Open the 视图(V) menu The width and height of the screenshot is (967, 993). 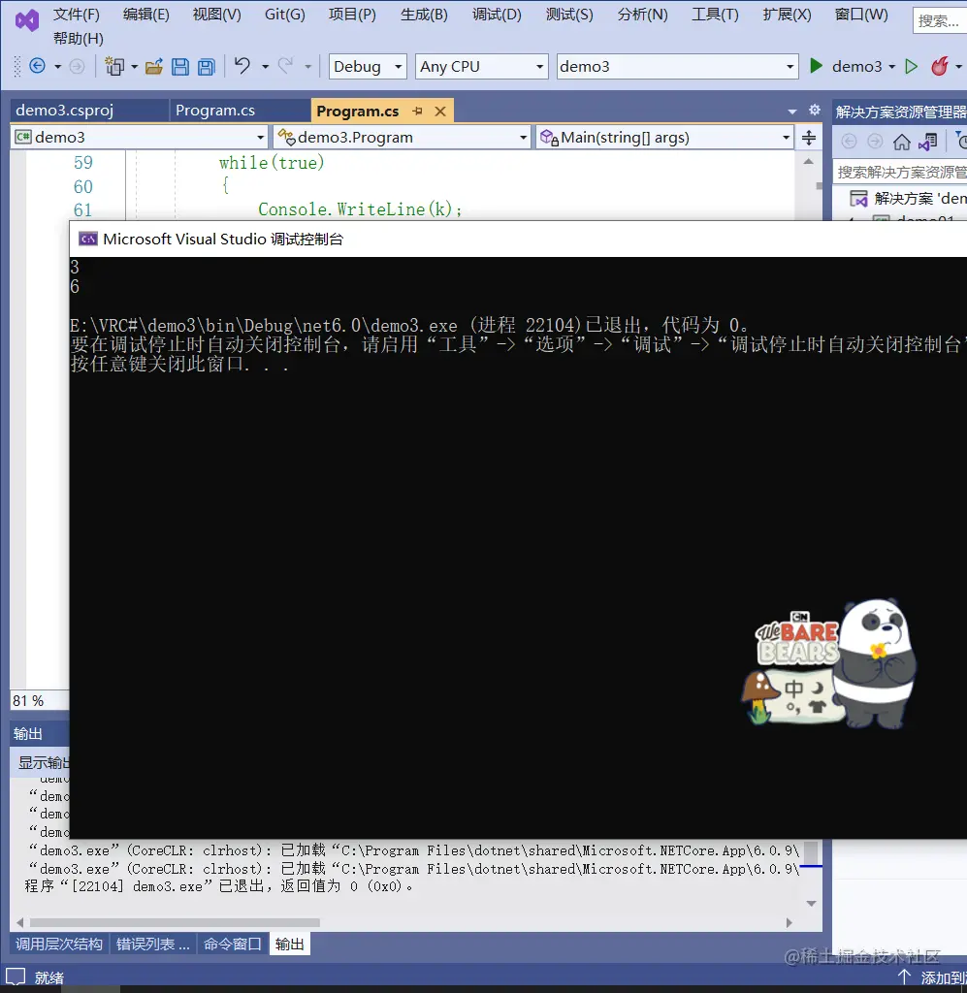(217, 15)
